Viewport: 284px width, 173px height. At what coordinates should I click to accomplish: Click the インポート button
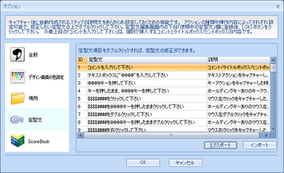260,145
